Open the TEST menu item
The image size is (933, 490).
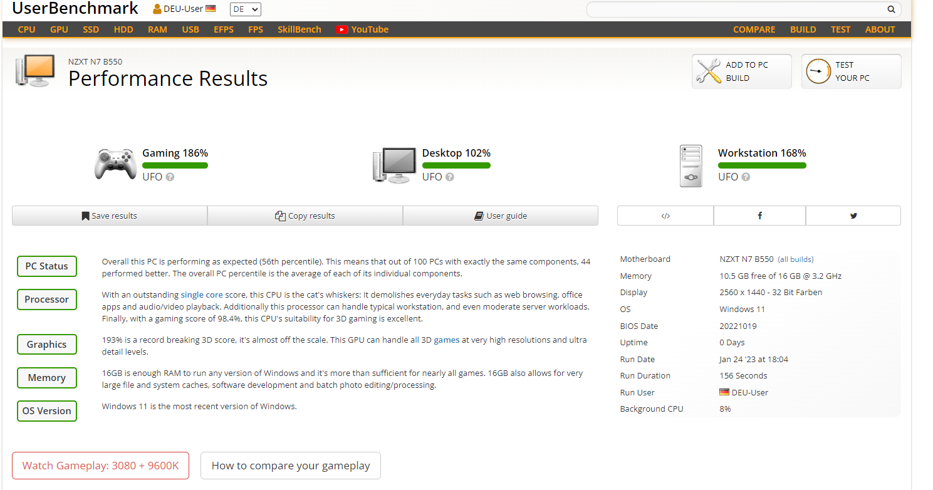tap(841, 29)
